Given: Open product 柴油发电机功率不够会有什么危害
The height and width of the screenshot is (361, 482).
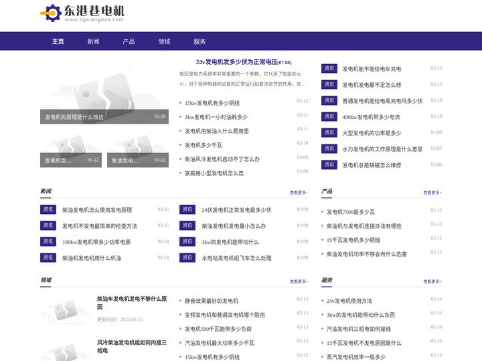Looking at the screenshot, I should (366, 254).
